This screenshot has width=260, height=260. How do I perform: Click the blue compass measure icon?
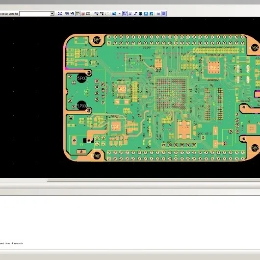130,14
